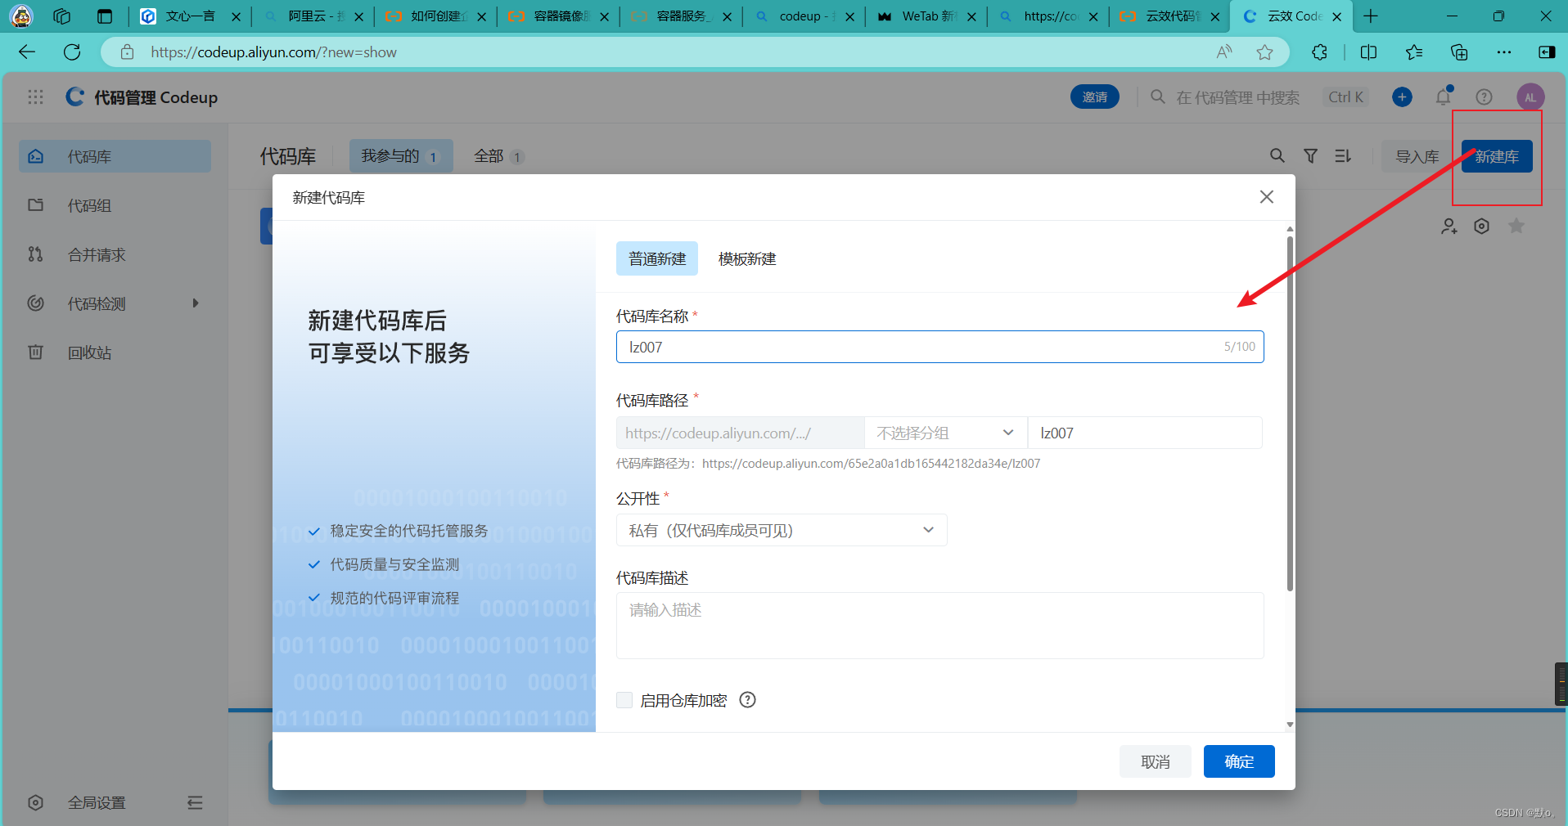1568x826 pixels.
Task: Click the 确定 confirm button
Action: click(1238, 761)
